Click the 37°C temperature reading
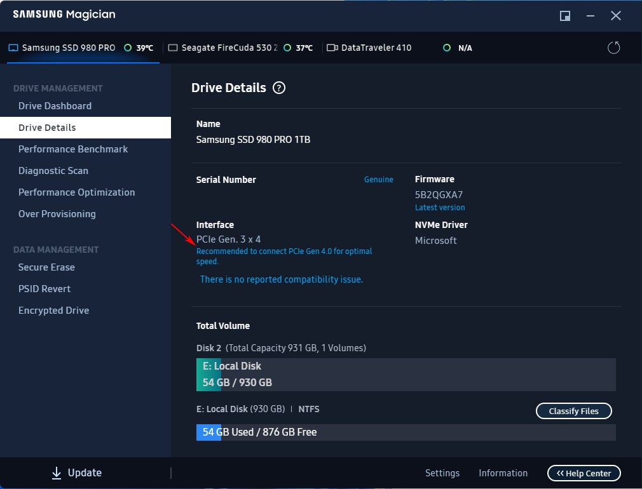This screenshot has width=642, height=489. pyautogui.click(x=304, y=48)
